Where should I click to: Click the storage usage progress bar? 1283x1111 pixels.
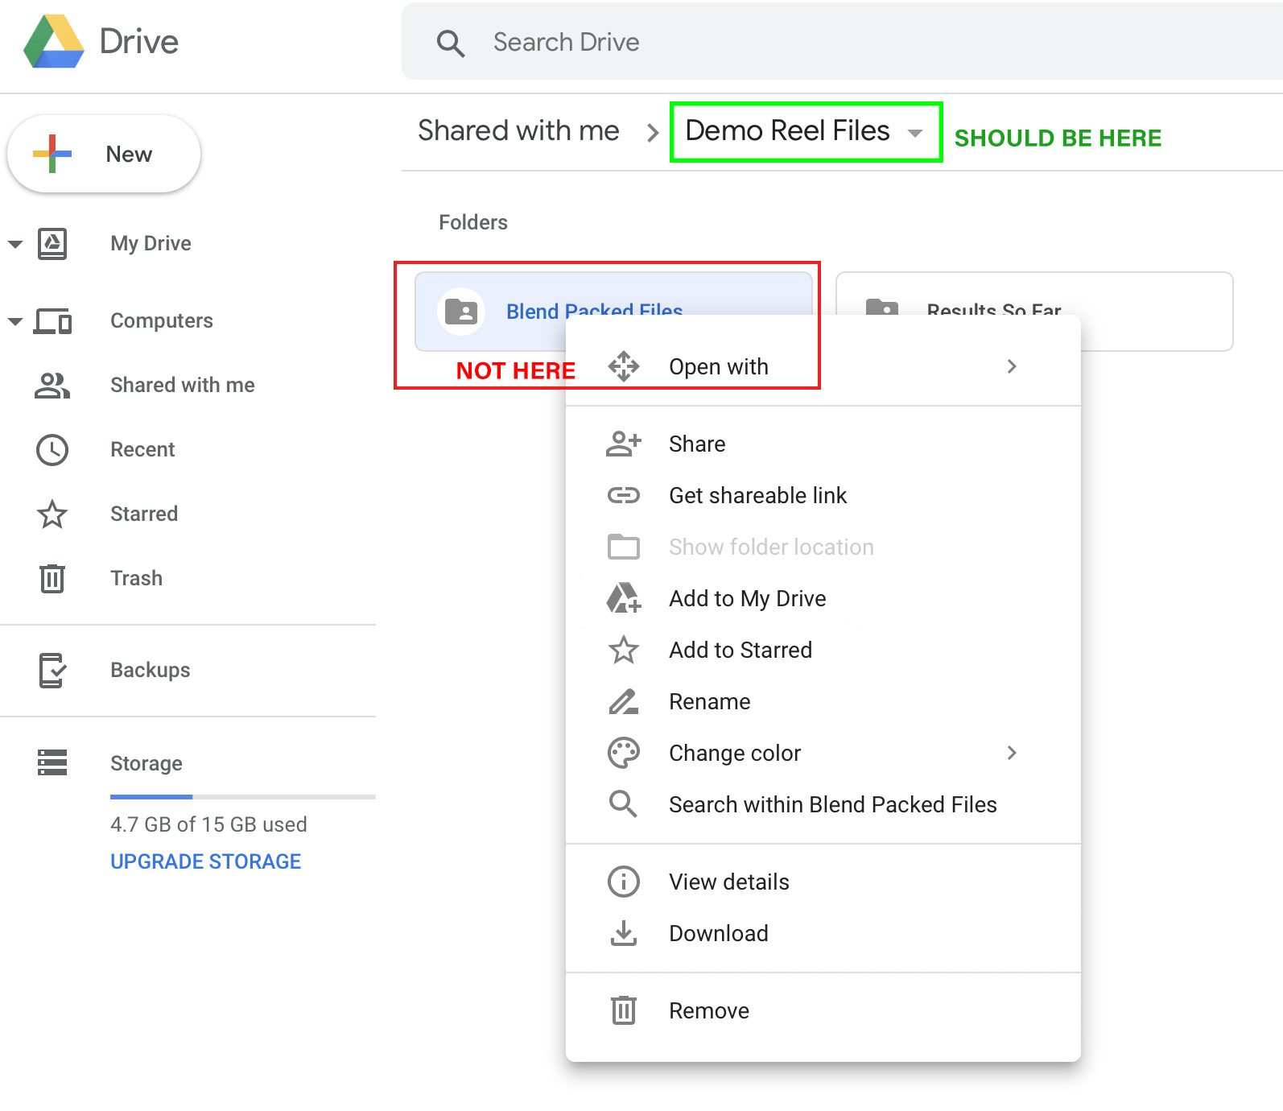[x=243, y=797]
